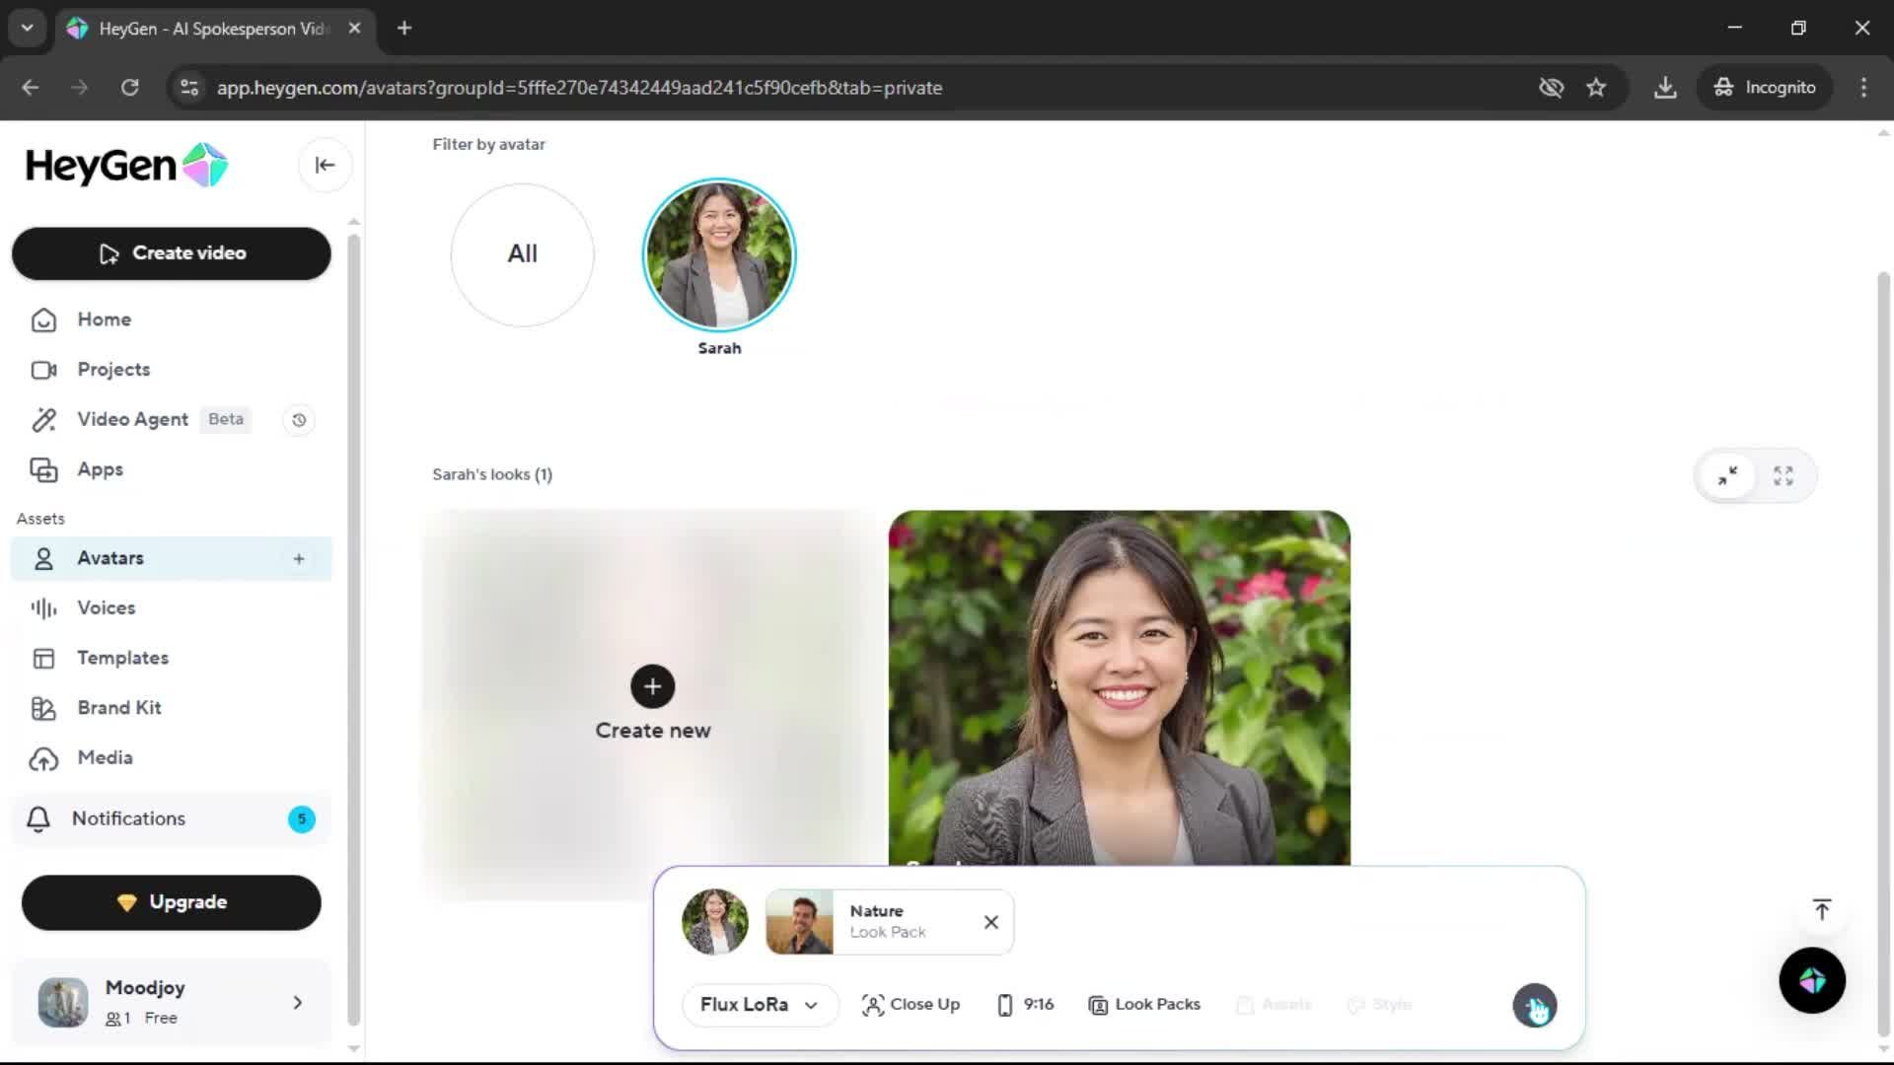Open the Flux LoRa model dropdown
The height and width of the screenshot is (1065, 1894).
tap(759, 1005)
